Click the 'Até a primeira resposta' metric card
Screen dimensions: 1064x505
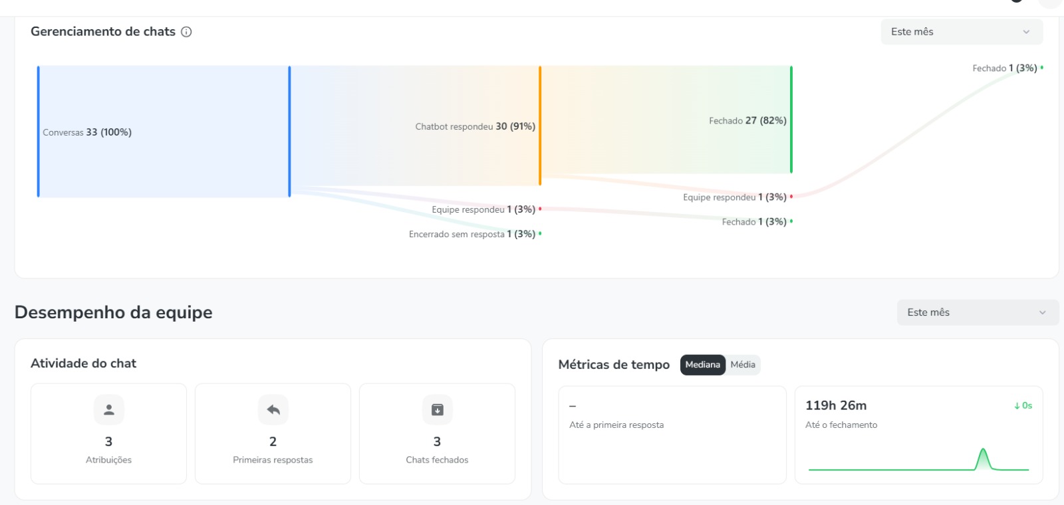pyautogui.click(x=672, y=435)
